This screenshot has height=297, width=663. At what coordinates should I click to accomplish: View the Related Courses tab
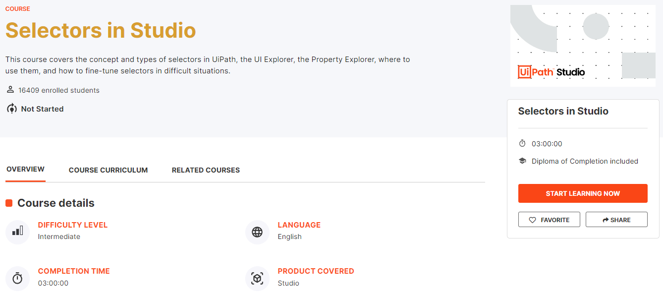pos(206,170)
